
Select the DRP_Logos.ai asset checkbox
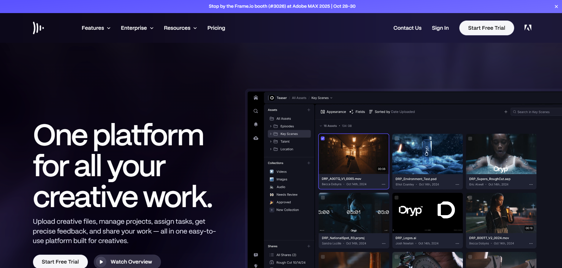pyautogui.click(x=396, y=197)
